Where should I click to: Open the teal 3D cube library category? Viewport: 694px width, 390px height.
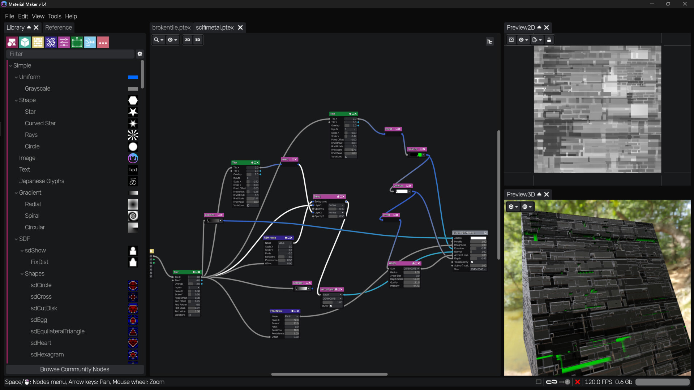25,42
